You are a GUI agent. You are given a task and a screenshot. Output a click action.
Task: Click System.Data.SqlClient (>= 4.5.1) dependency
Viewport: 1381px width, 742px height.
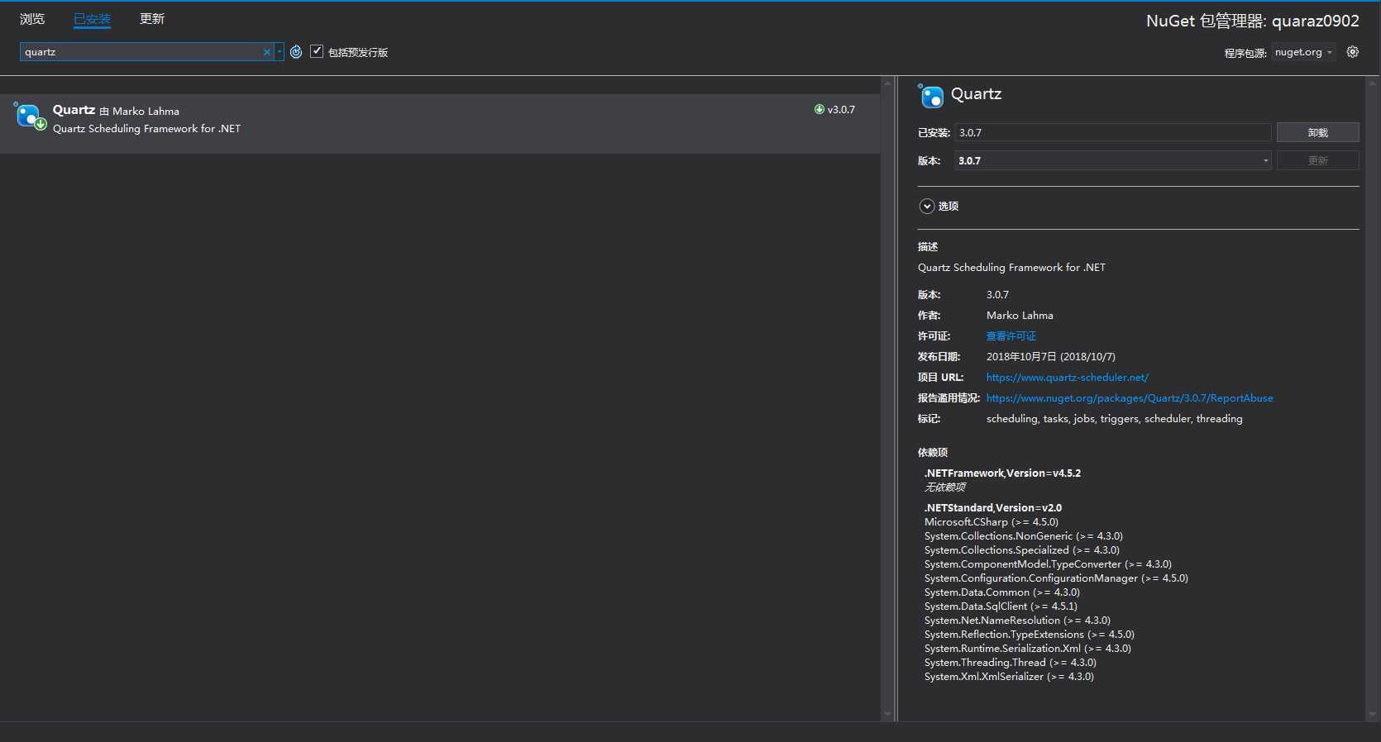1001,606
